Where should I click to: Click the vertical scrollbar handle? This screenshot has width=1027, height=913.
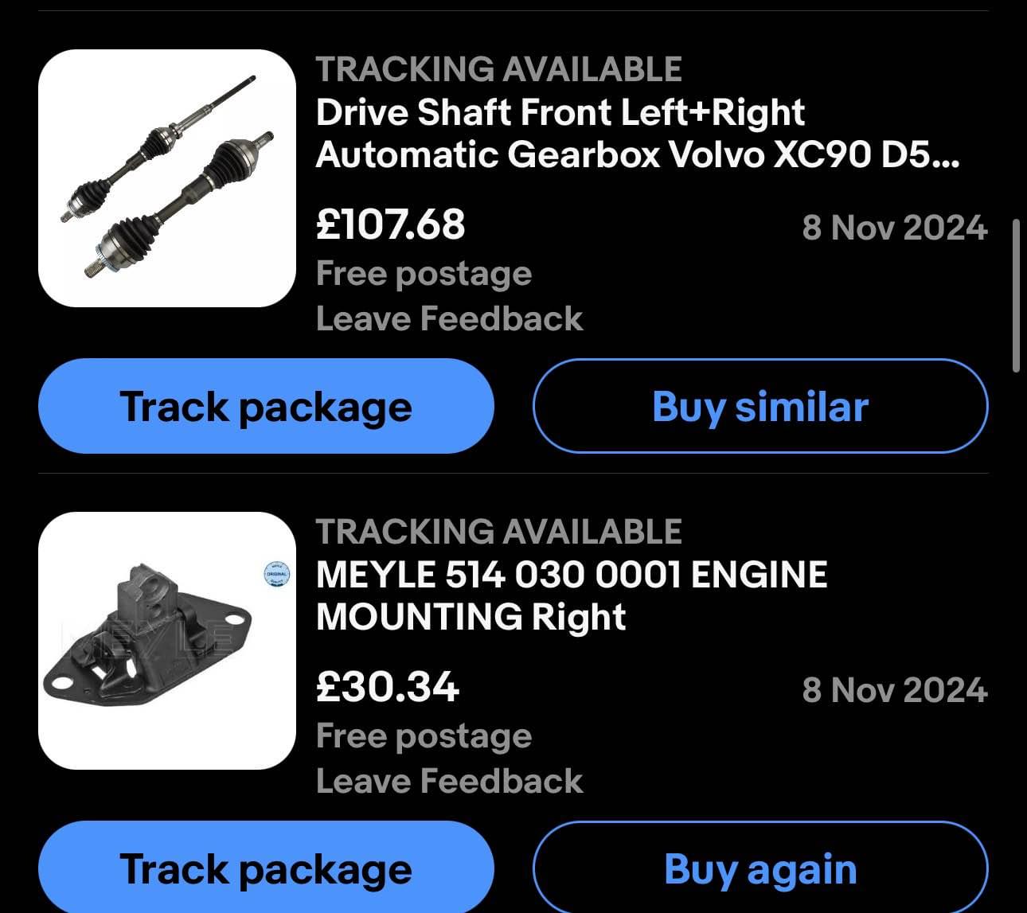pos(1016,295)
